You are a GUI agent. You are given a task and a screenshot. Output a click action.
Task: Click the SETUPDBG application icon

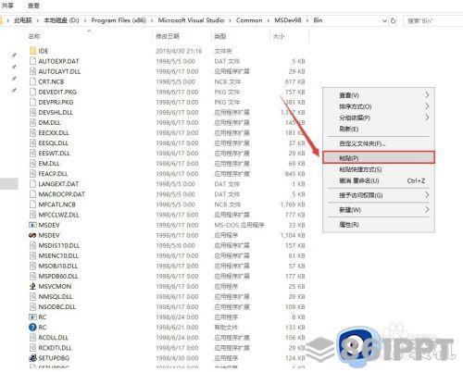[x=32, y=358]
